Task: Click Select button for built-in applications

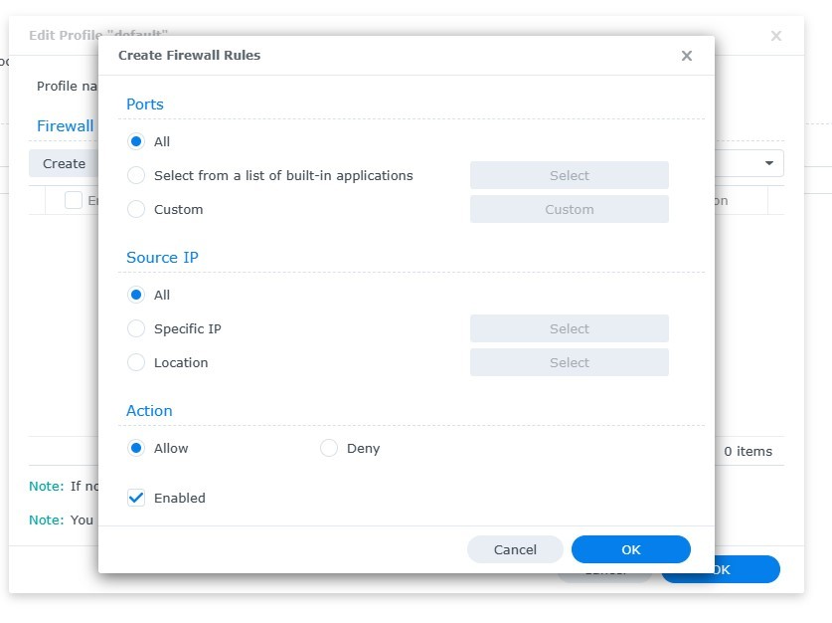Action: [x=569, y=175]
